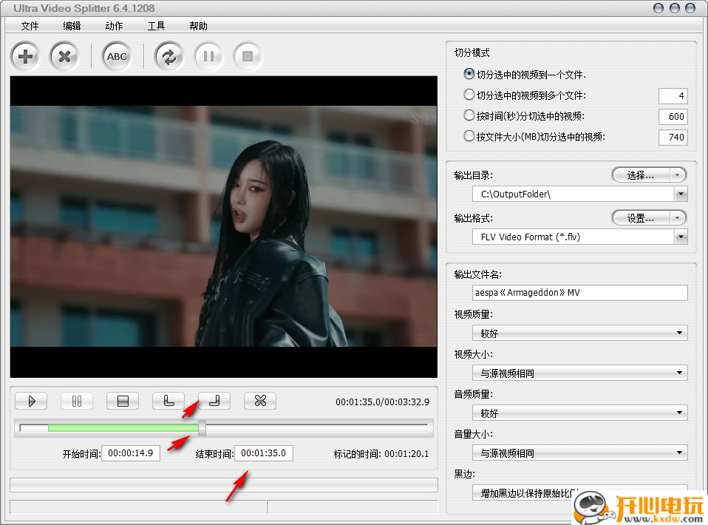Expand the FLV Video Format dropdown
This screenshot has height=525, width=708.
tap(681, 237)
